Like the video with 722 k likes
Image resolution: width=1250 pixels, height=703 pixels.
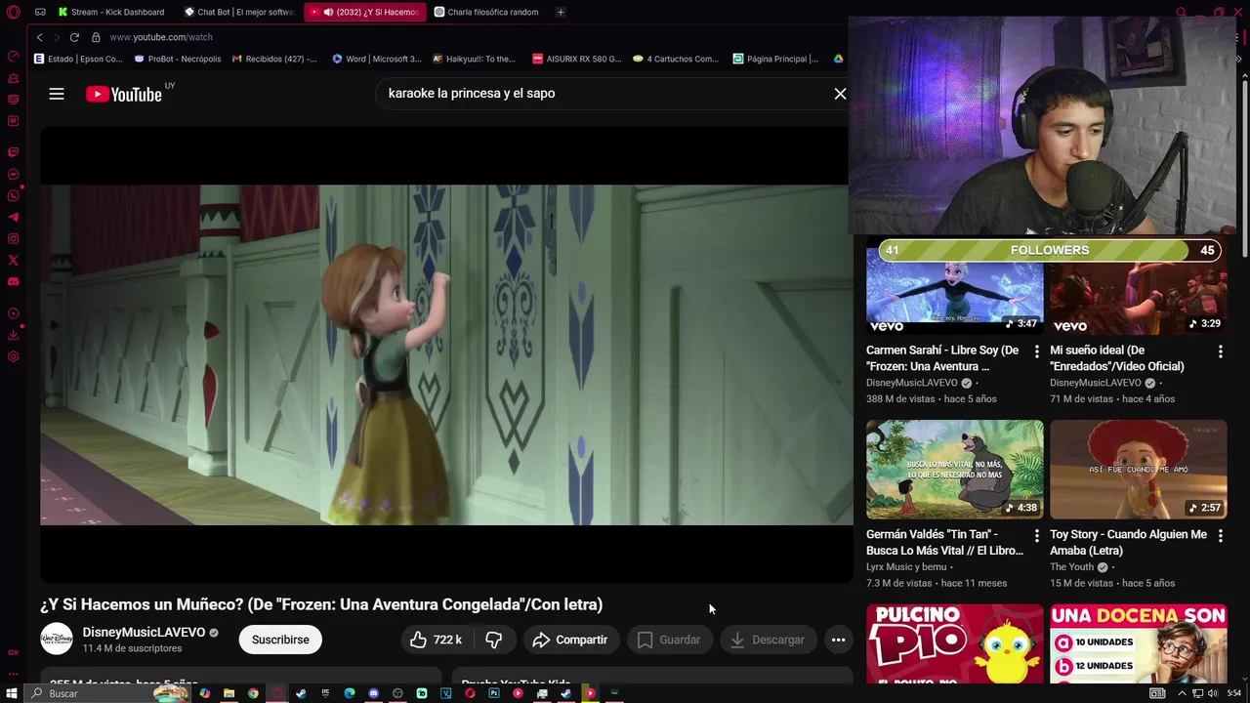(x=436, y=640)
